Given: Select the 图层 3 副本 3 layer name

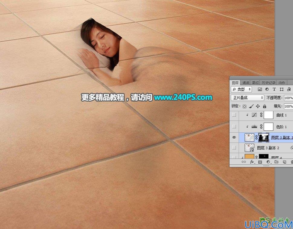Looking at the screenshot, I should click(x=282, y=138).
